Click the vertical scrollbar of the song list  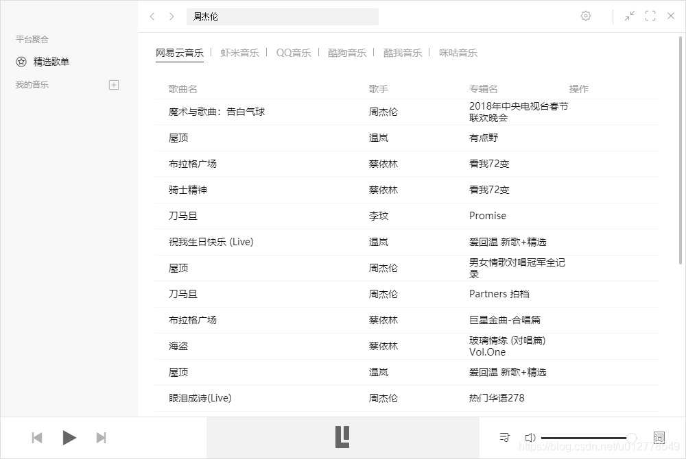pos(681,151)
